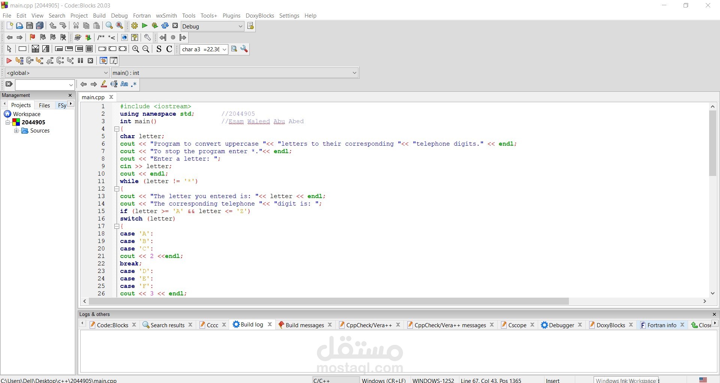Collapse the switch fold at line 17
This screenshot has width=720, height=383.
click(x=117, y=226)
